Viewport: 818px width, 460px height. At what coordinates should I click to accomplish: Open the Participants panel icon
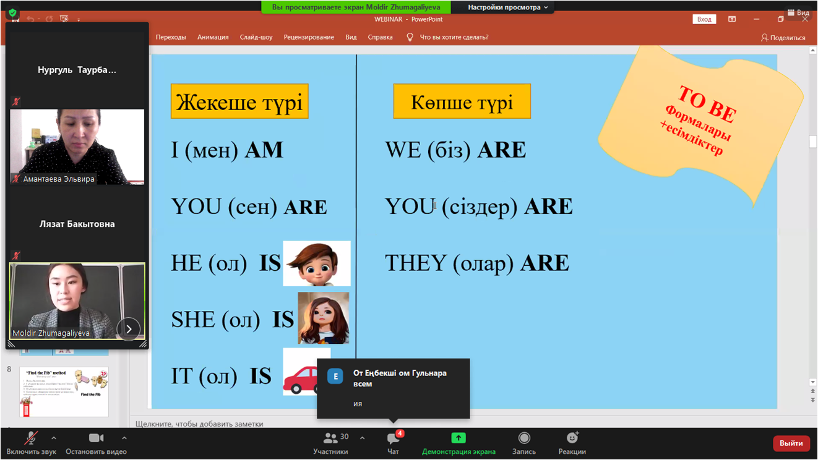(330, 438)
